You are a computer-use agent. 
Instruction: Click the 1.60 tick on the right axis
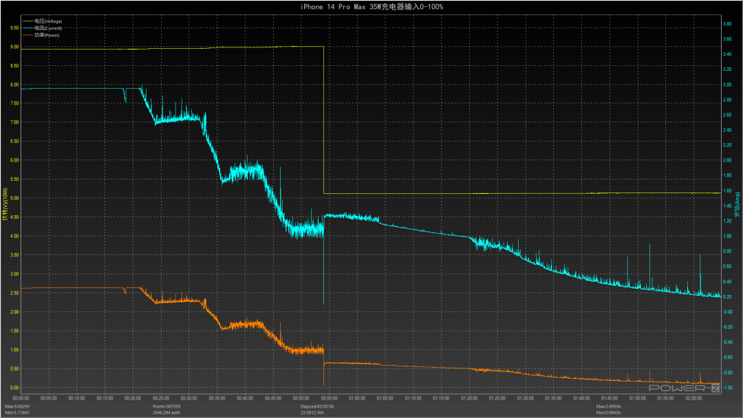coord(727,190)
